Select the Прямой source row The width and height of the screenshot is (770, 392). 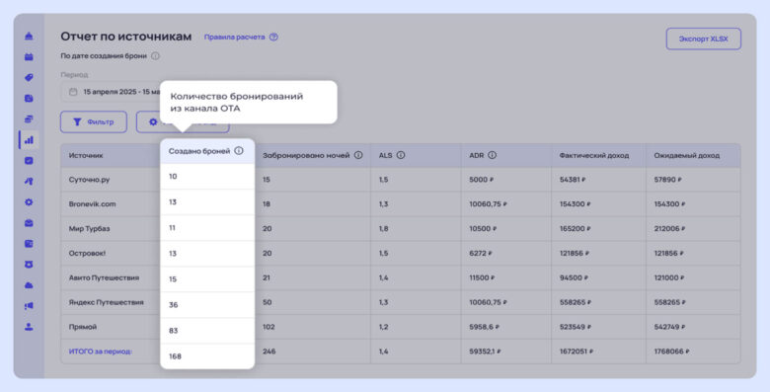pos(400,327)
